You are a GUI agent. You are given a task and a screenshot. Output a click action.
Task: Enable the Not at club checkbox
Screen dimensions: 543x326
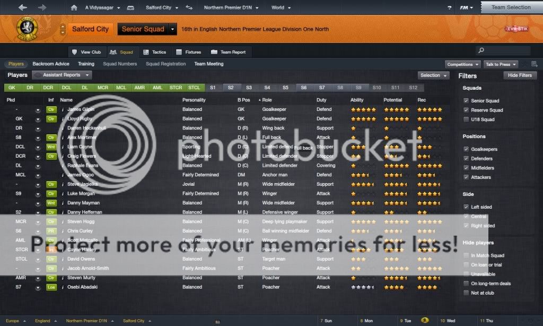tap(466, 293)
